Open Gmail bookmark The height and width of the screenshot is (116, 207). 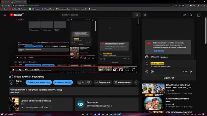5,9
